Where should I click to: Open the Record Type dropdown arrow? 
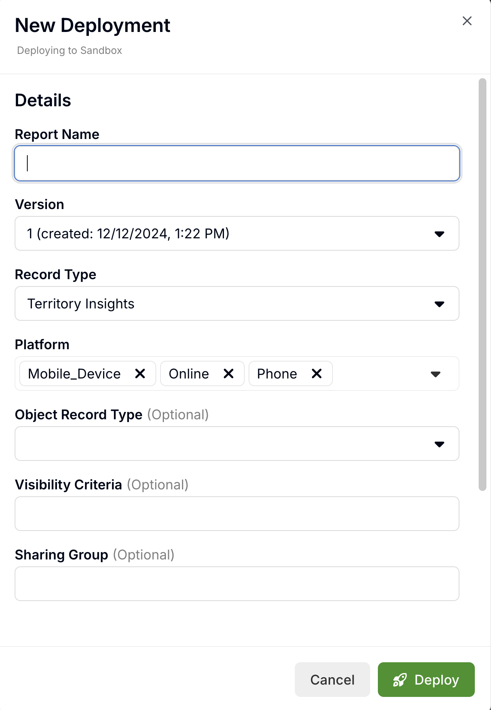click(x=439, y=304)
